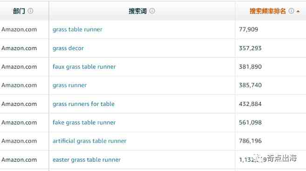
Task: Open the 'grass runner' search term link
Action: click(x=69, y=85)
